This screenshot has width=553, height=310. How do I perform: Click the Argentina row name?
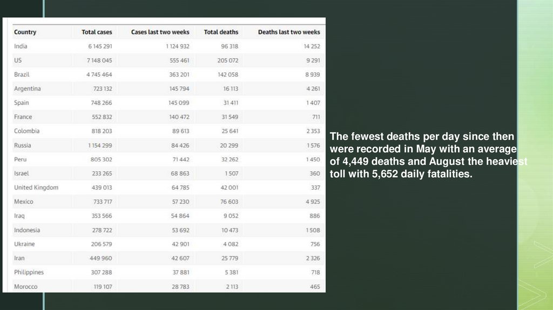pos(27,89)
